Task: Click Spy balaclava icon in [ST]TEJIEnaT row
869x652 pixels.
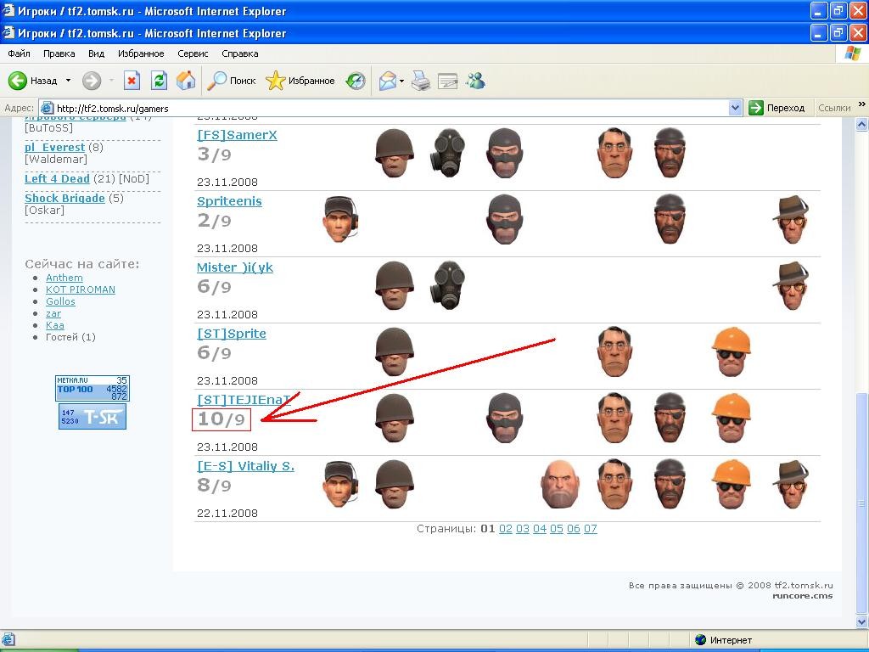Action: (x=505, y=418)
